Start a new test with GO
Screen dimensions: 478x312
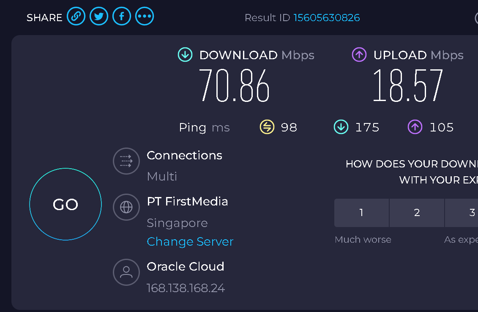pyautogui.click(x=66, y=204)
